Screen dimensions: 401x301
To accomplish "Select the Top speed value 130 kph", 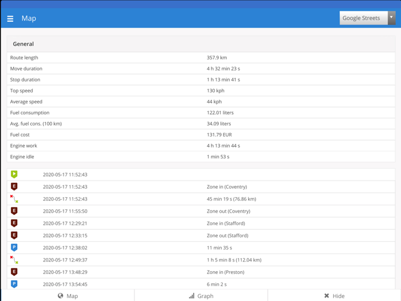I will [x=215, y=91].
